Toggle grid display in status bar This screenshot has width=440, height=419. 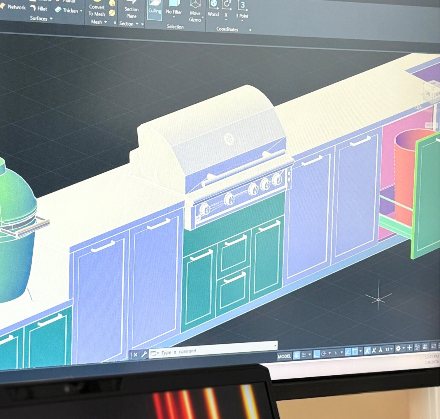point(297,355)
